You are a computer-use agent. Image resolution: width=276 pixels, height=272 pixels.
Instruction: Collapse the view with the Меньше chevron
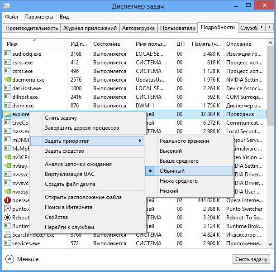coord(10,259)
